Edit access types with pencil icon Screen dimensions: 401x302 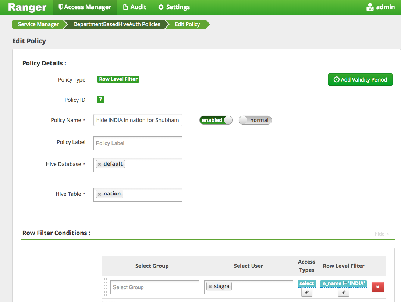pos(306,292)
